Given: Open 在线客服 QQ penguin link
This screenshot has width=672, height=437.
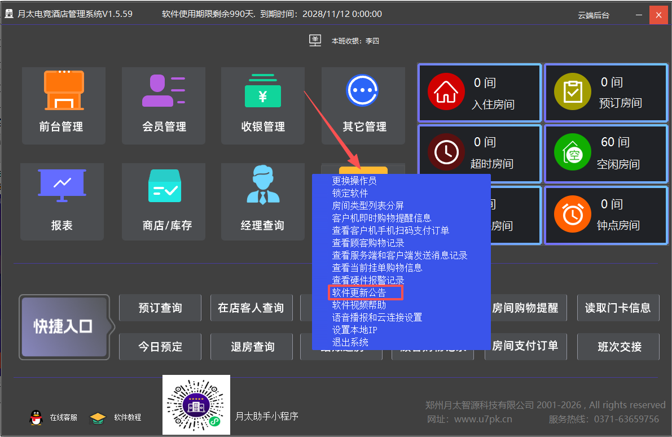Looking at the screenshot, I should click(36, 417).
